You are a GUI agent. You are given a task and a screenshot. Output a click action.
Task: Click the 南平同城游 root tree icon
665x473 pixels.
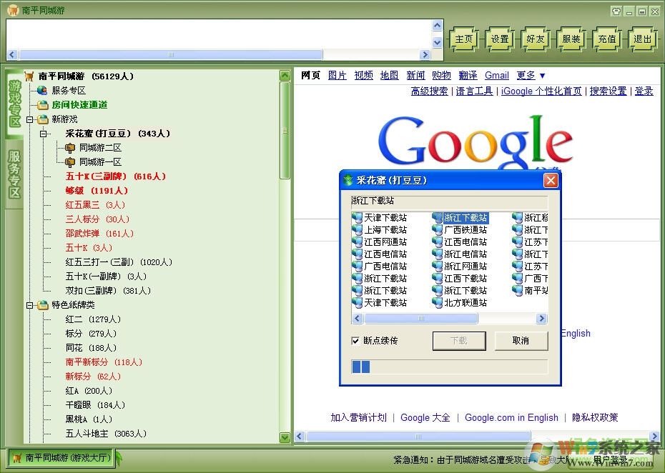coord(29,76)
